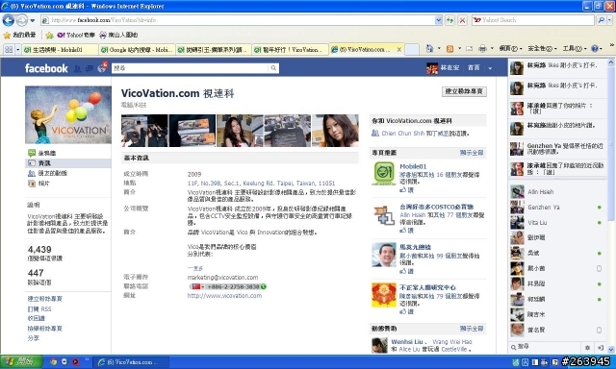This screenshot has width=616, height=369.
Task: Expand the Facebook account dropdown arrow
Action: pos(490,68)
